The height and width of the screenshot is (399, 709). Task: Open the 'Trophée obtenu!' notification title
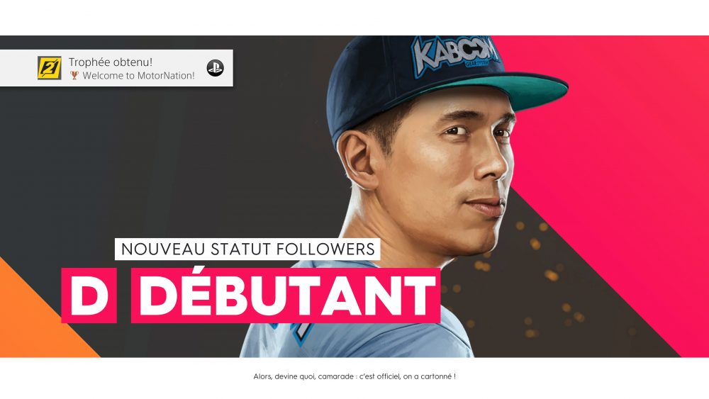coord(111,62)
